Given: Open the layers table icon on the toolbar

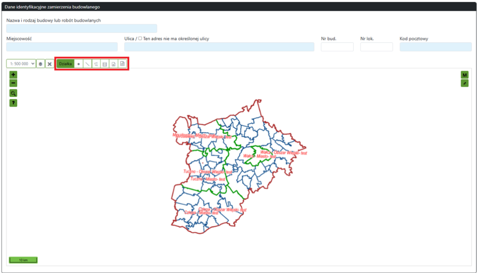Looking at the screenshot, I should point(105,64).
